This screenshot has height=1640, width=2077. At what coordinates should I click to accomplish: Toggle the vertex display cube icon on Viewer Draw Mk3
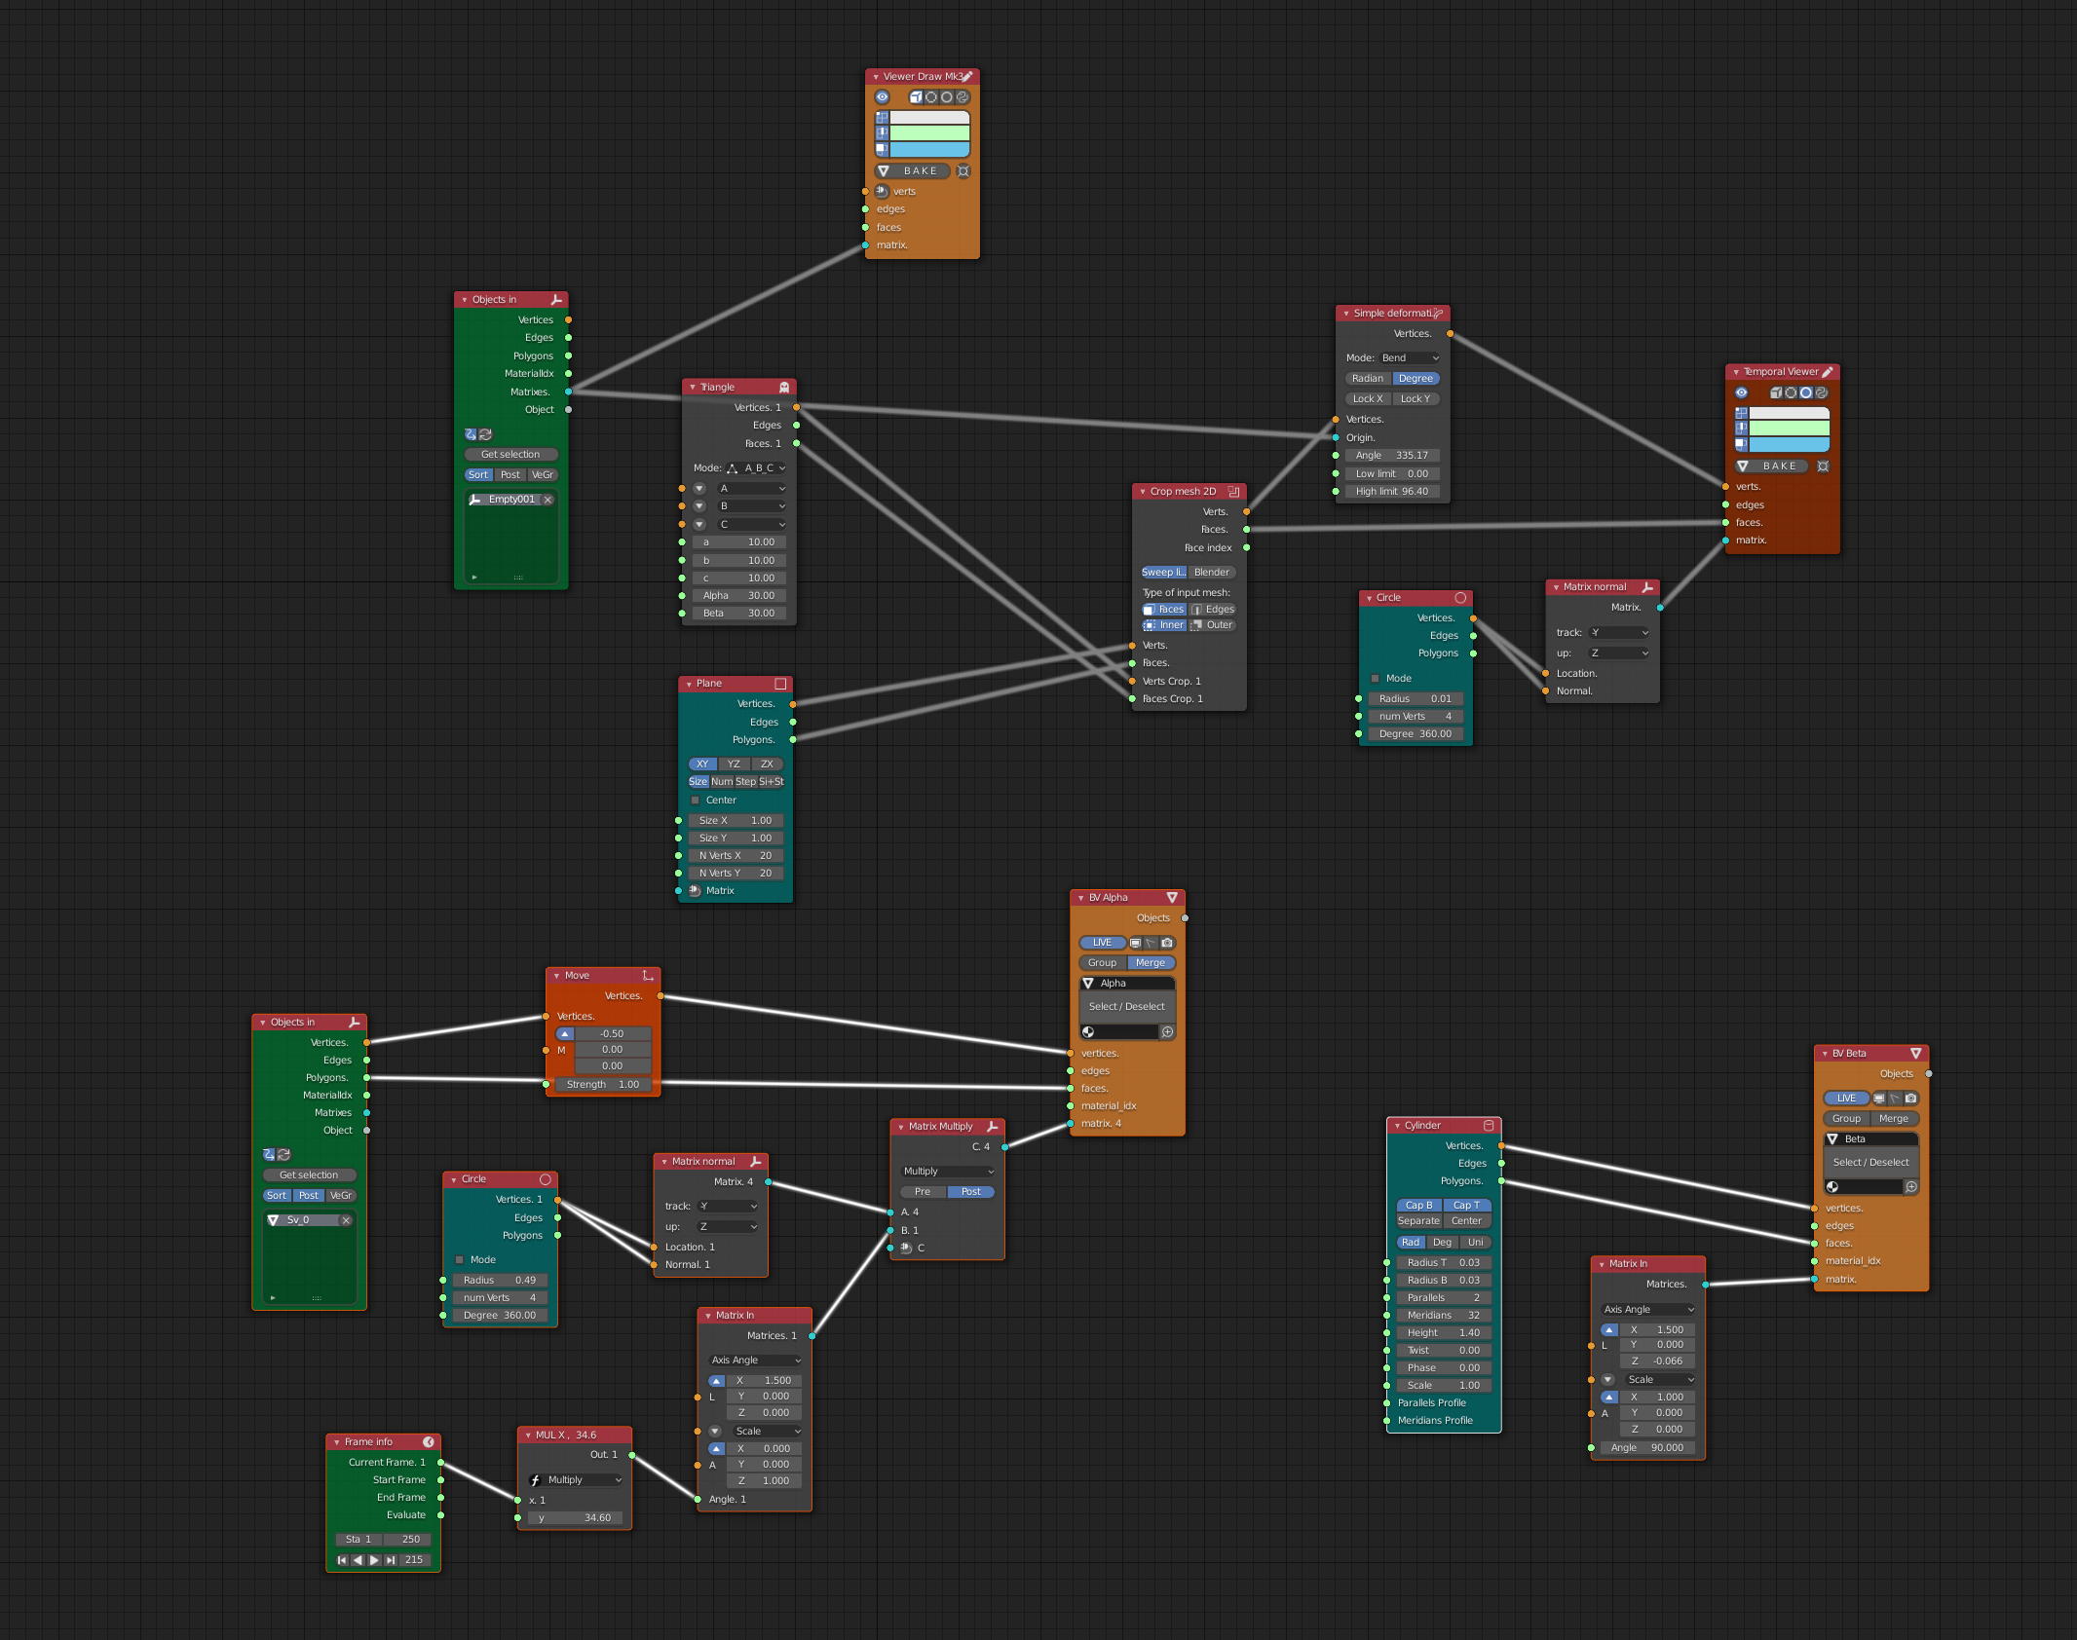(917, 98)
